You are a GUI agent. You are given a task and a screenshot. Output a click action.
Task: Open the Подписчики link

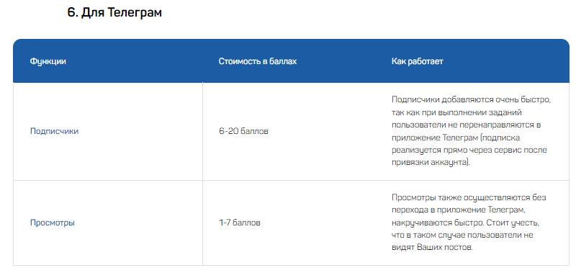(x=54, y=131)
